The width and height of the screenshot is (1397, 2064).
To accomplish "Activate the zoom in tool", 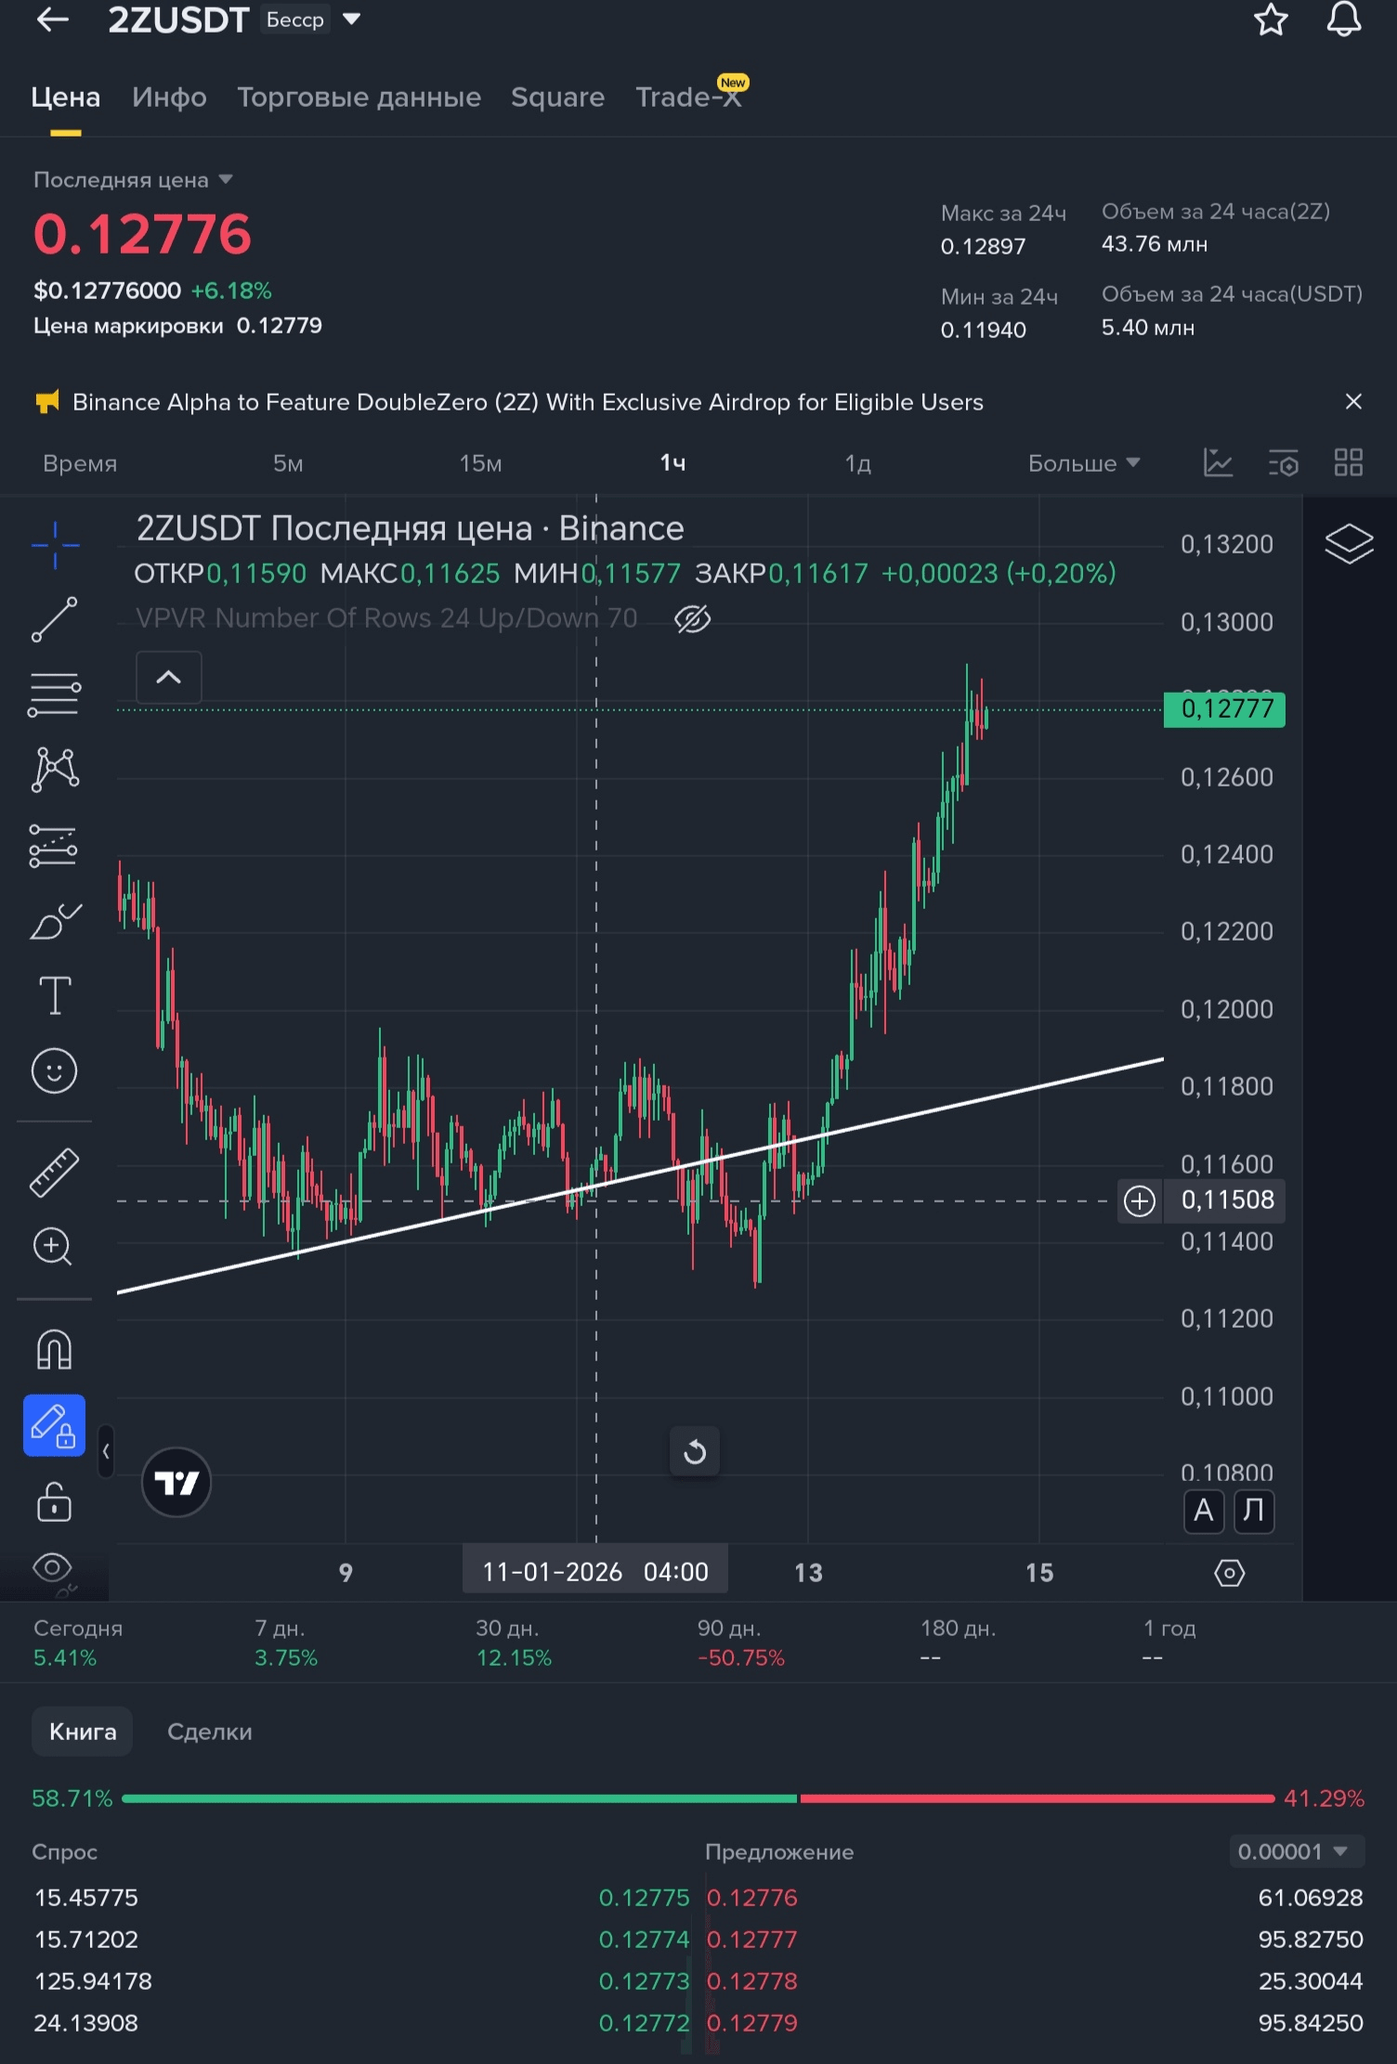I will [53, 1246].
